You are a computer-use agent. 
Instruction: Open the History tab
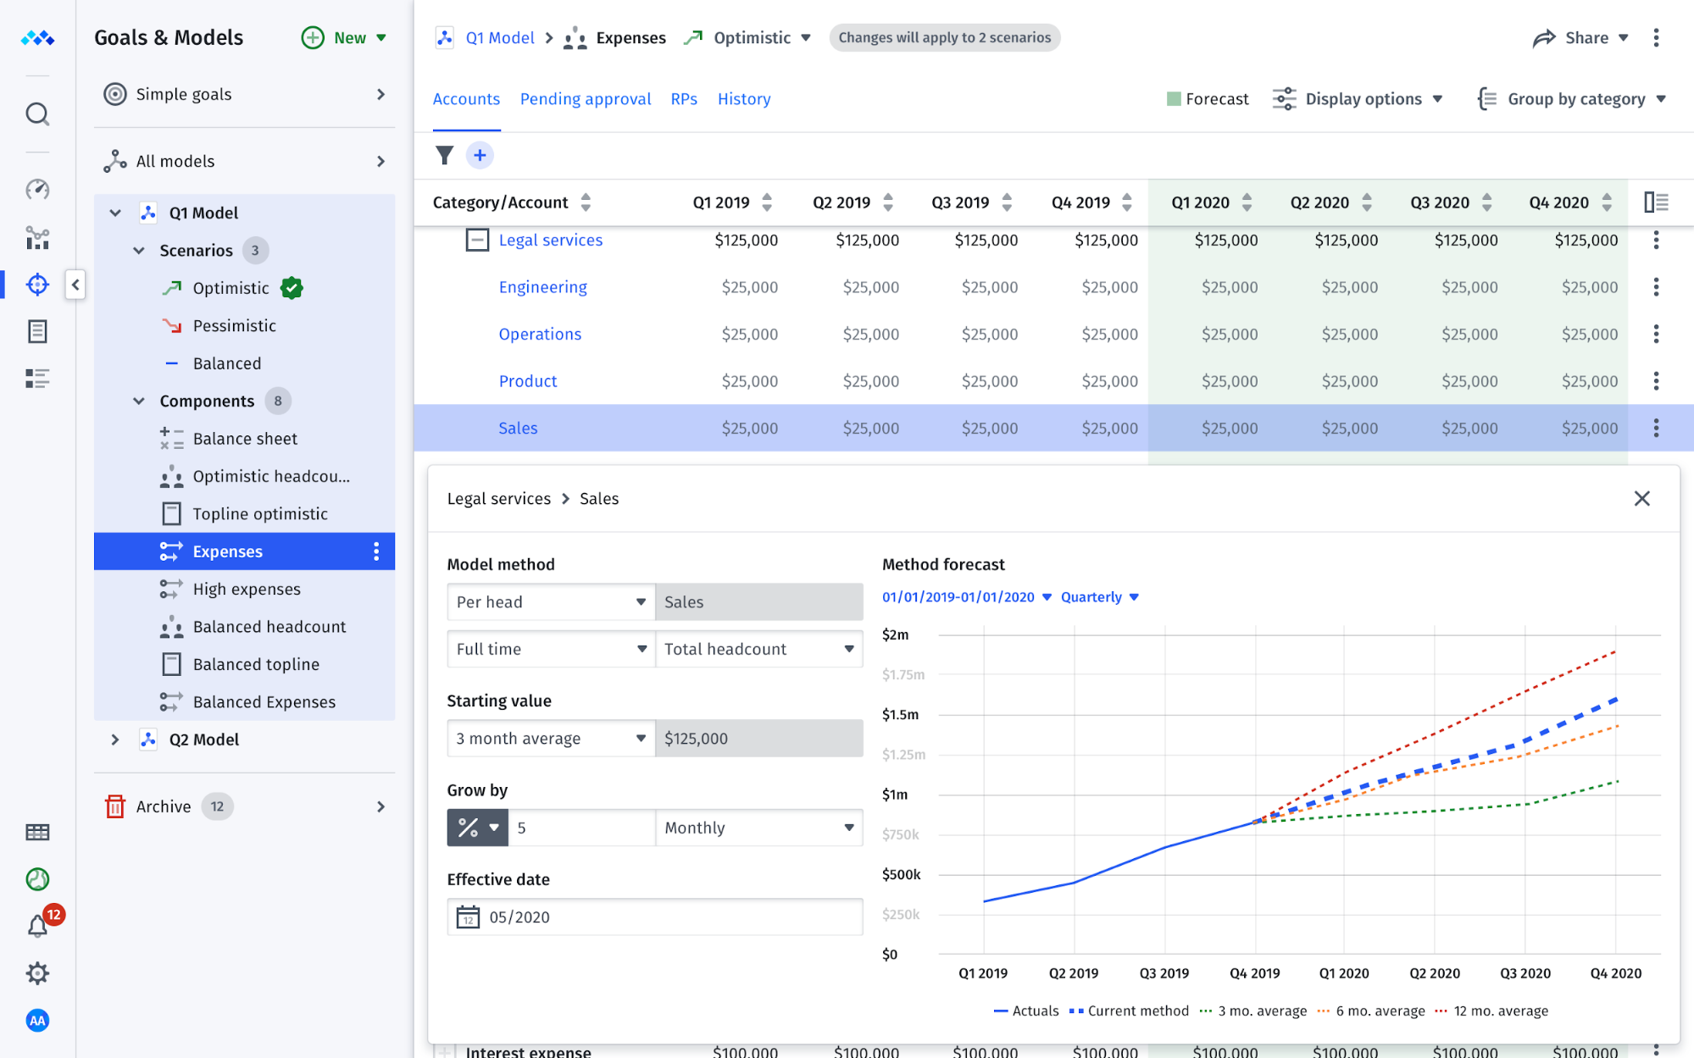coord(743,99)
